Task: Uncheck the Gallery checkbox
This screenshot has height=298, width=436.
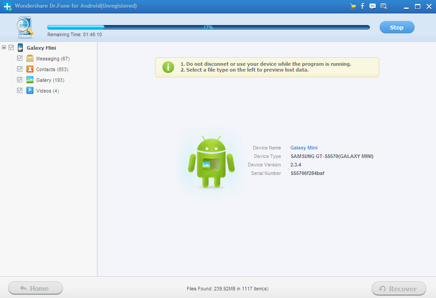Action: click(20, 80)
